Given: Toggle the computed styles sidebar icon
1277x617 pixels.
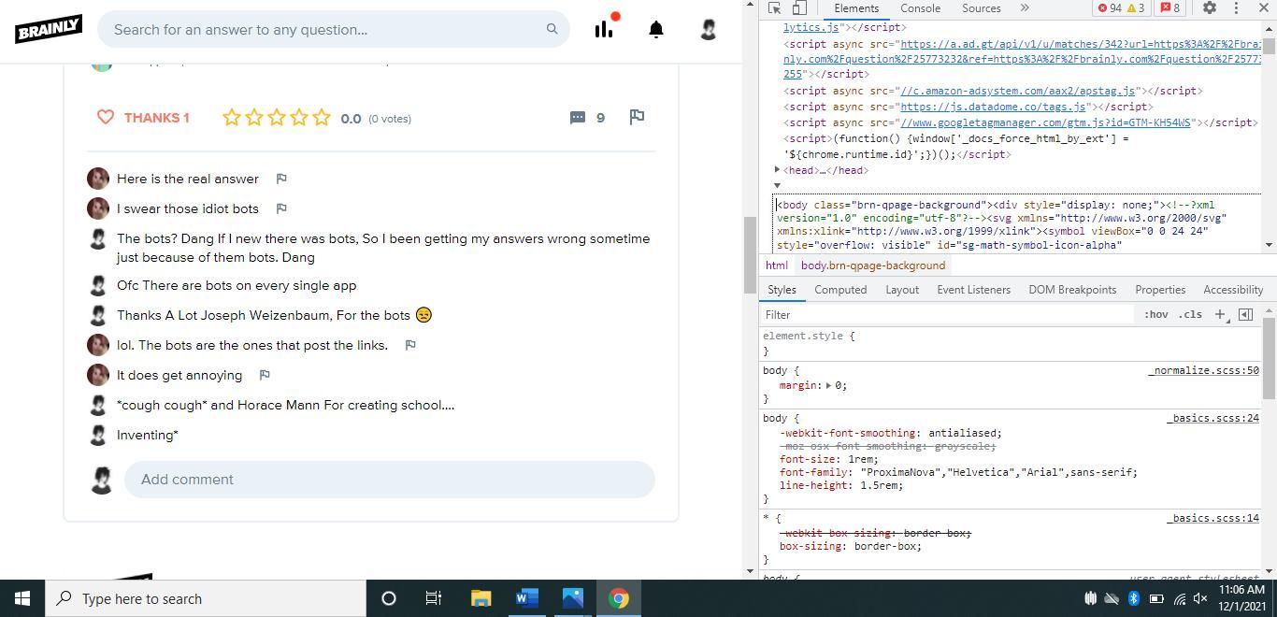Looking at the screenshot, I should [x=1245, y=315].
